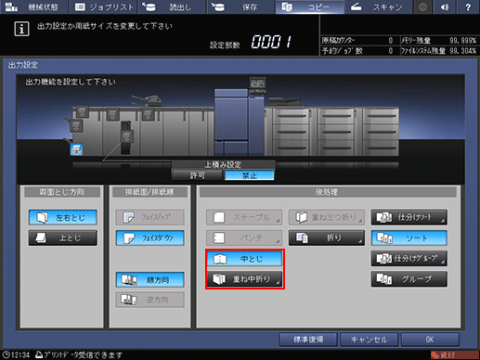480x360 pixels.
Task: Click キャンセル button
Action: (x=369, y=340)
